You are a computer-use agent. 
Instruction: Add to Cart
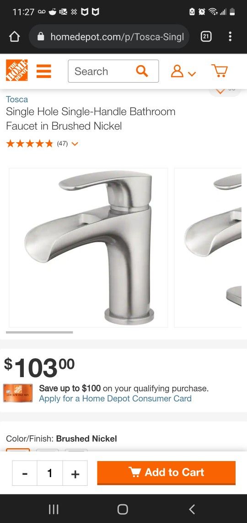click(166, 473)
